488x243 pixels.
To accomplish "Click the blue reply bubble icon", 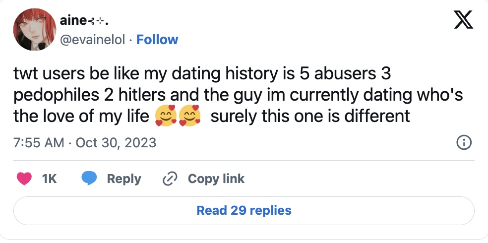I will coord(89,179).
